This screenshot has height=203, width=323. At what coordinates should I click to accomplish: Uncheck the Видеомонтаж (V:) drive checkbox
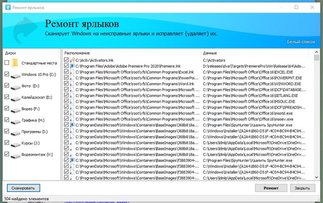[7, 154]
